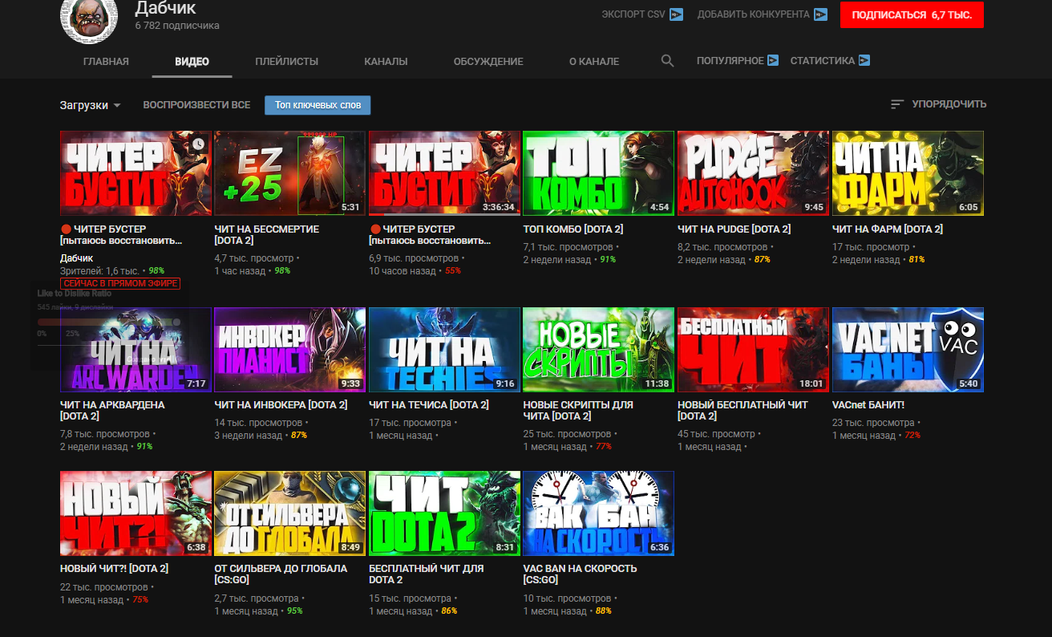Click the Watch Later clock on first thumbnail
The height and width of the screenshot is (637, 1052).
198,144
